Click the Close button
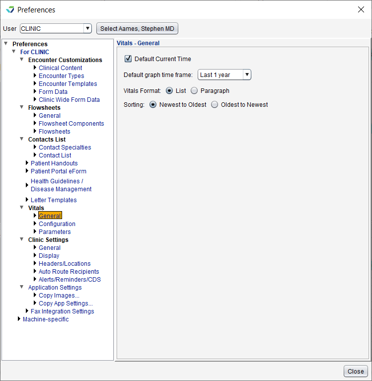This screenshot has width=372, height=381. tap(356, 371)
